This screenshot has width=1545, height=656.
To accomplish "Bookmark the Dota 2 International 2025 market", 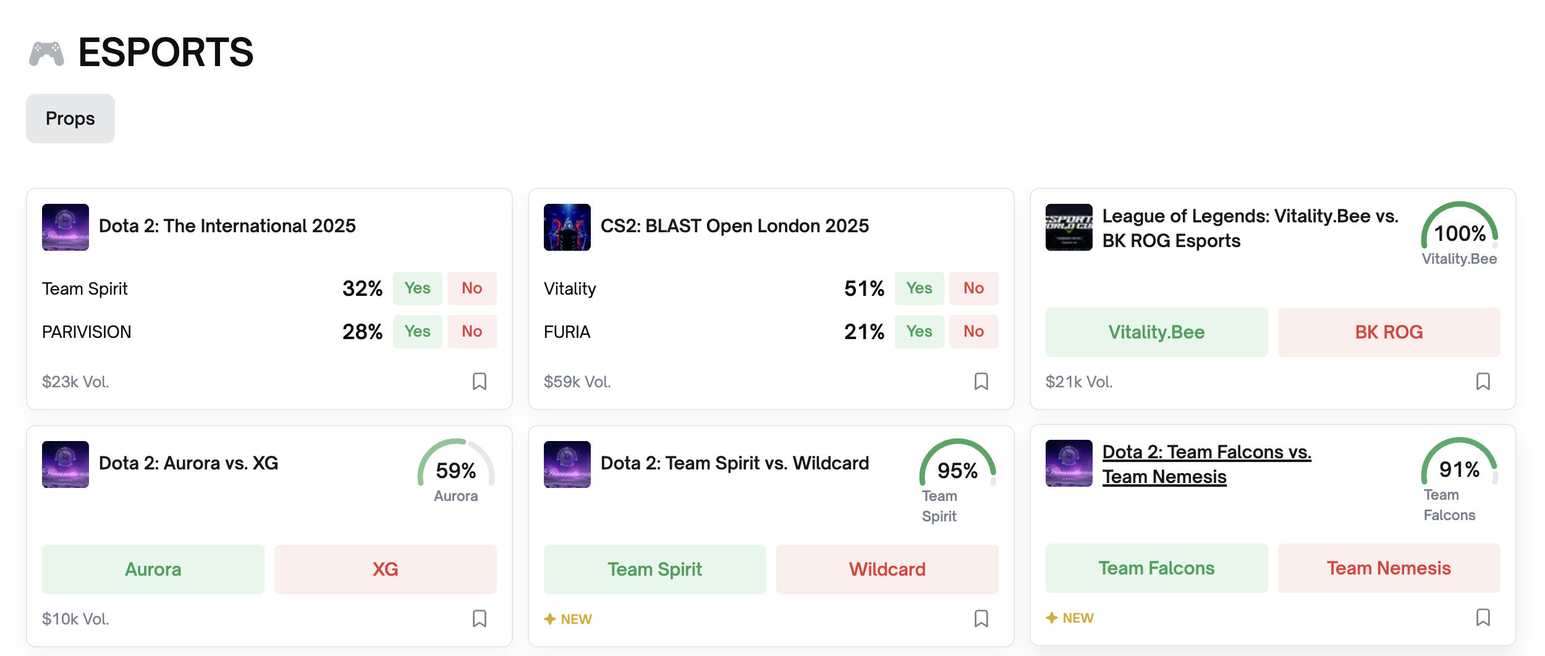I will click(x=480, y=381).
